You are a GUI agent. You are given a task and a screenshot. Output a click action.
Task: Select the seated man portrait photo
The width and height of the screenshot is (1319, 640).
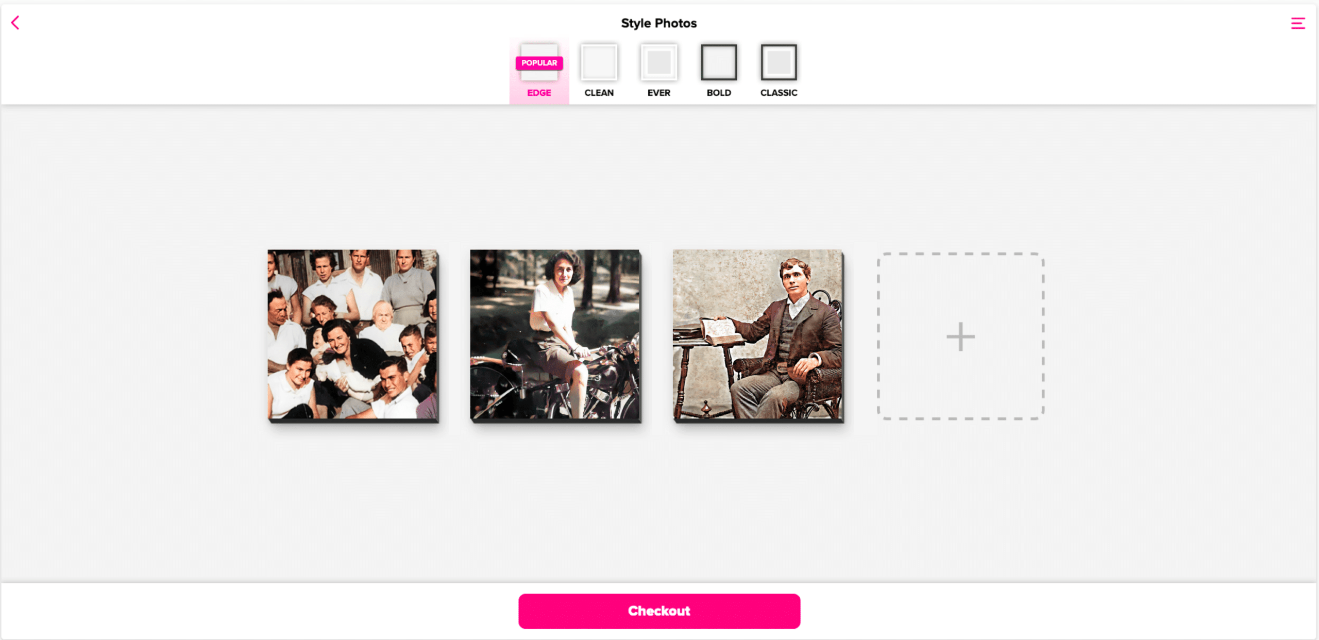click(758, 336)
